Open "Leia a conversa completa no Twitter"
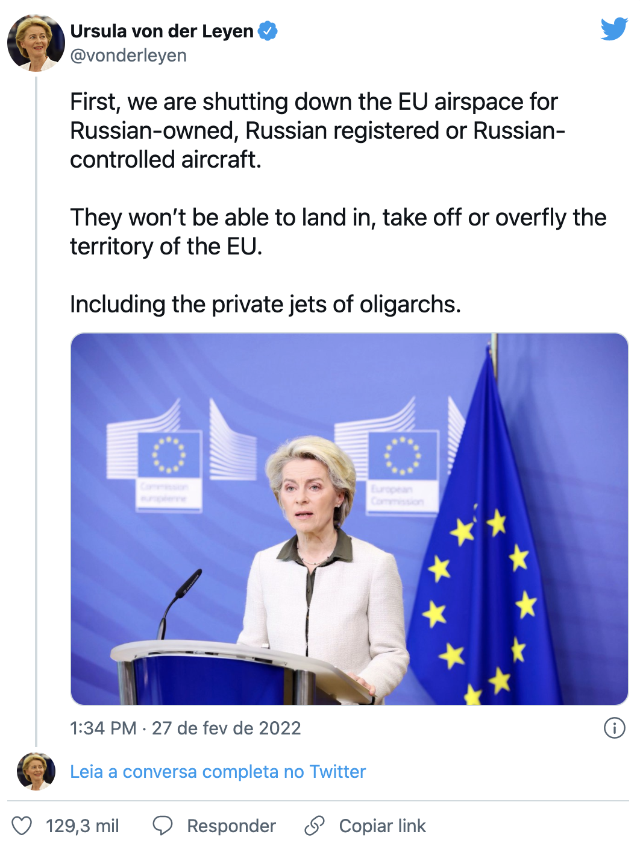Screen dimensions: 640x843 click(218, 772)
